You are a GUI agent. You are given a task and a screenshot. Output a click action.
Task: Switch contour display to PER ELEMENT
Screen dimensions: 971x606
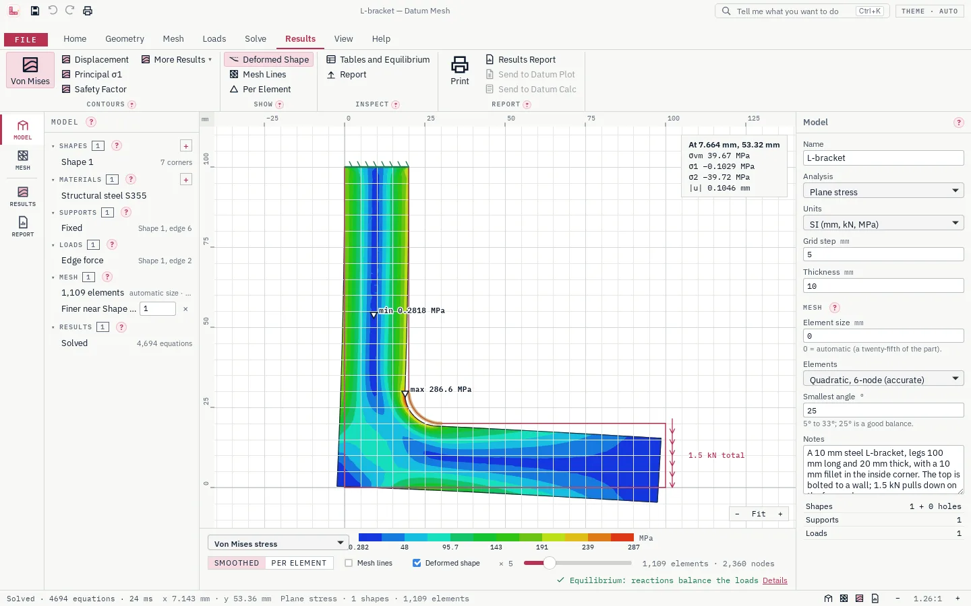pyautogui.click(x=299, y=563)
